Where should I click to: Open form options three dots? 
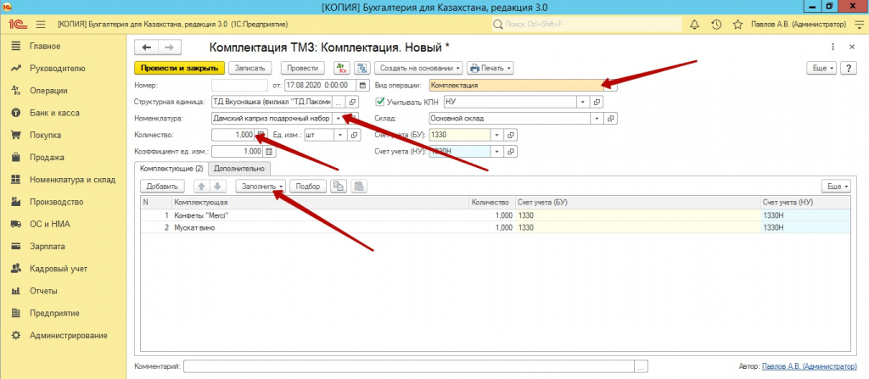coord(833,47)
